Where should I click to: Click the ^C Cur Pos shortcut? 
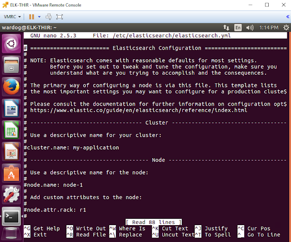point(254,228)
